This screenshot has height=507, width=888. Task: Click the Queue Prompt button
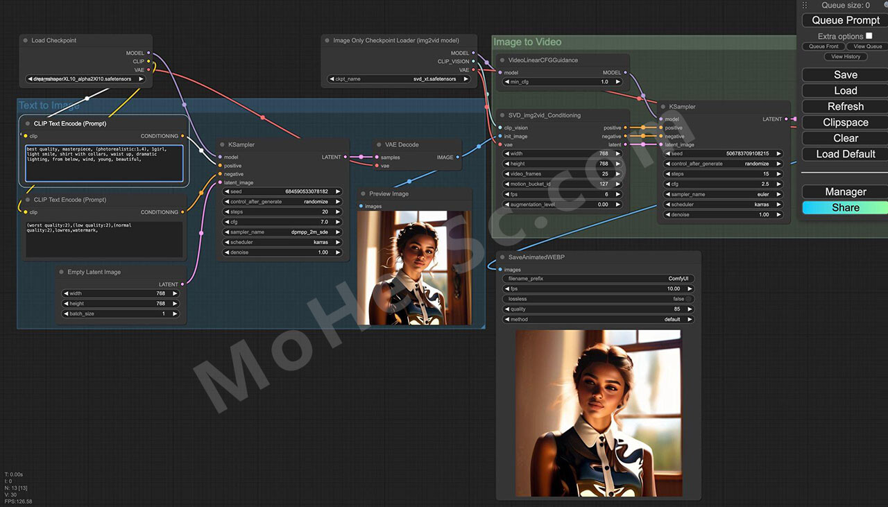click(x=845, y=20)
